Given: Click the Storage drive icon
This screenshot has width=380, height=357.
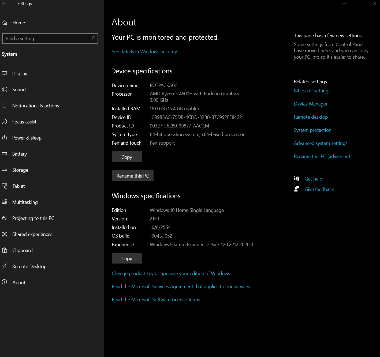Looking at the screenshot, I should (x=5, y=170).
